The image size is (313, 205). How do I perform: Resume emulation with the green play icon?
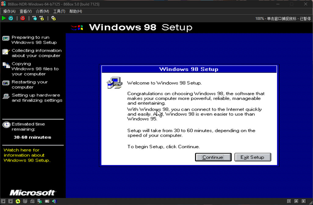[x=4, y=18]
